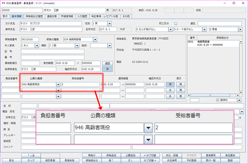The width and height of the screenshot is (248, 164).
Task: Click the 保険組合せ list horizontal scrollbar thumb
Action: pos(210,95)
